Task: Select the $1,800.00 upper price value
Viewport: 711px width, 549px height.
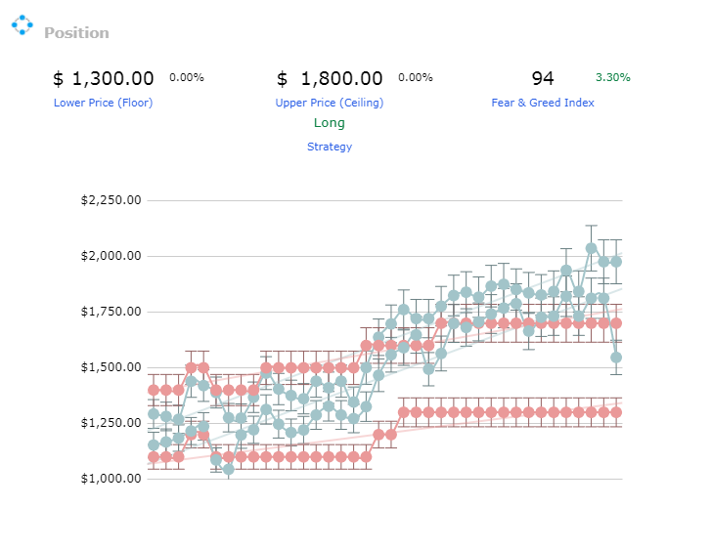Action: click(x=330, y=78)
